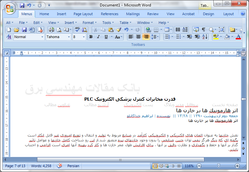Click the proofing errors icon in status bar

[59, 166]
